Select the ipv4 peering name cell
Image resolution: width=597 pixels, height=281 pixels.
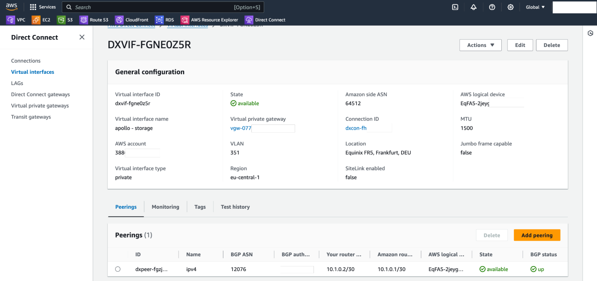pos(191,269)
